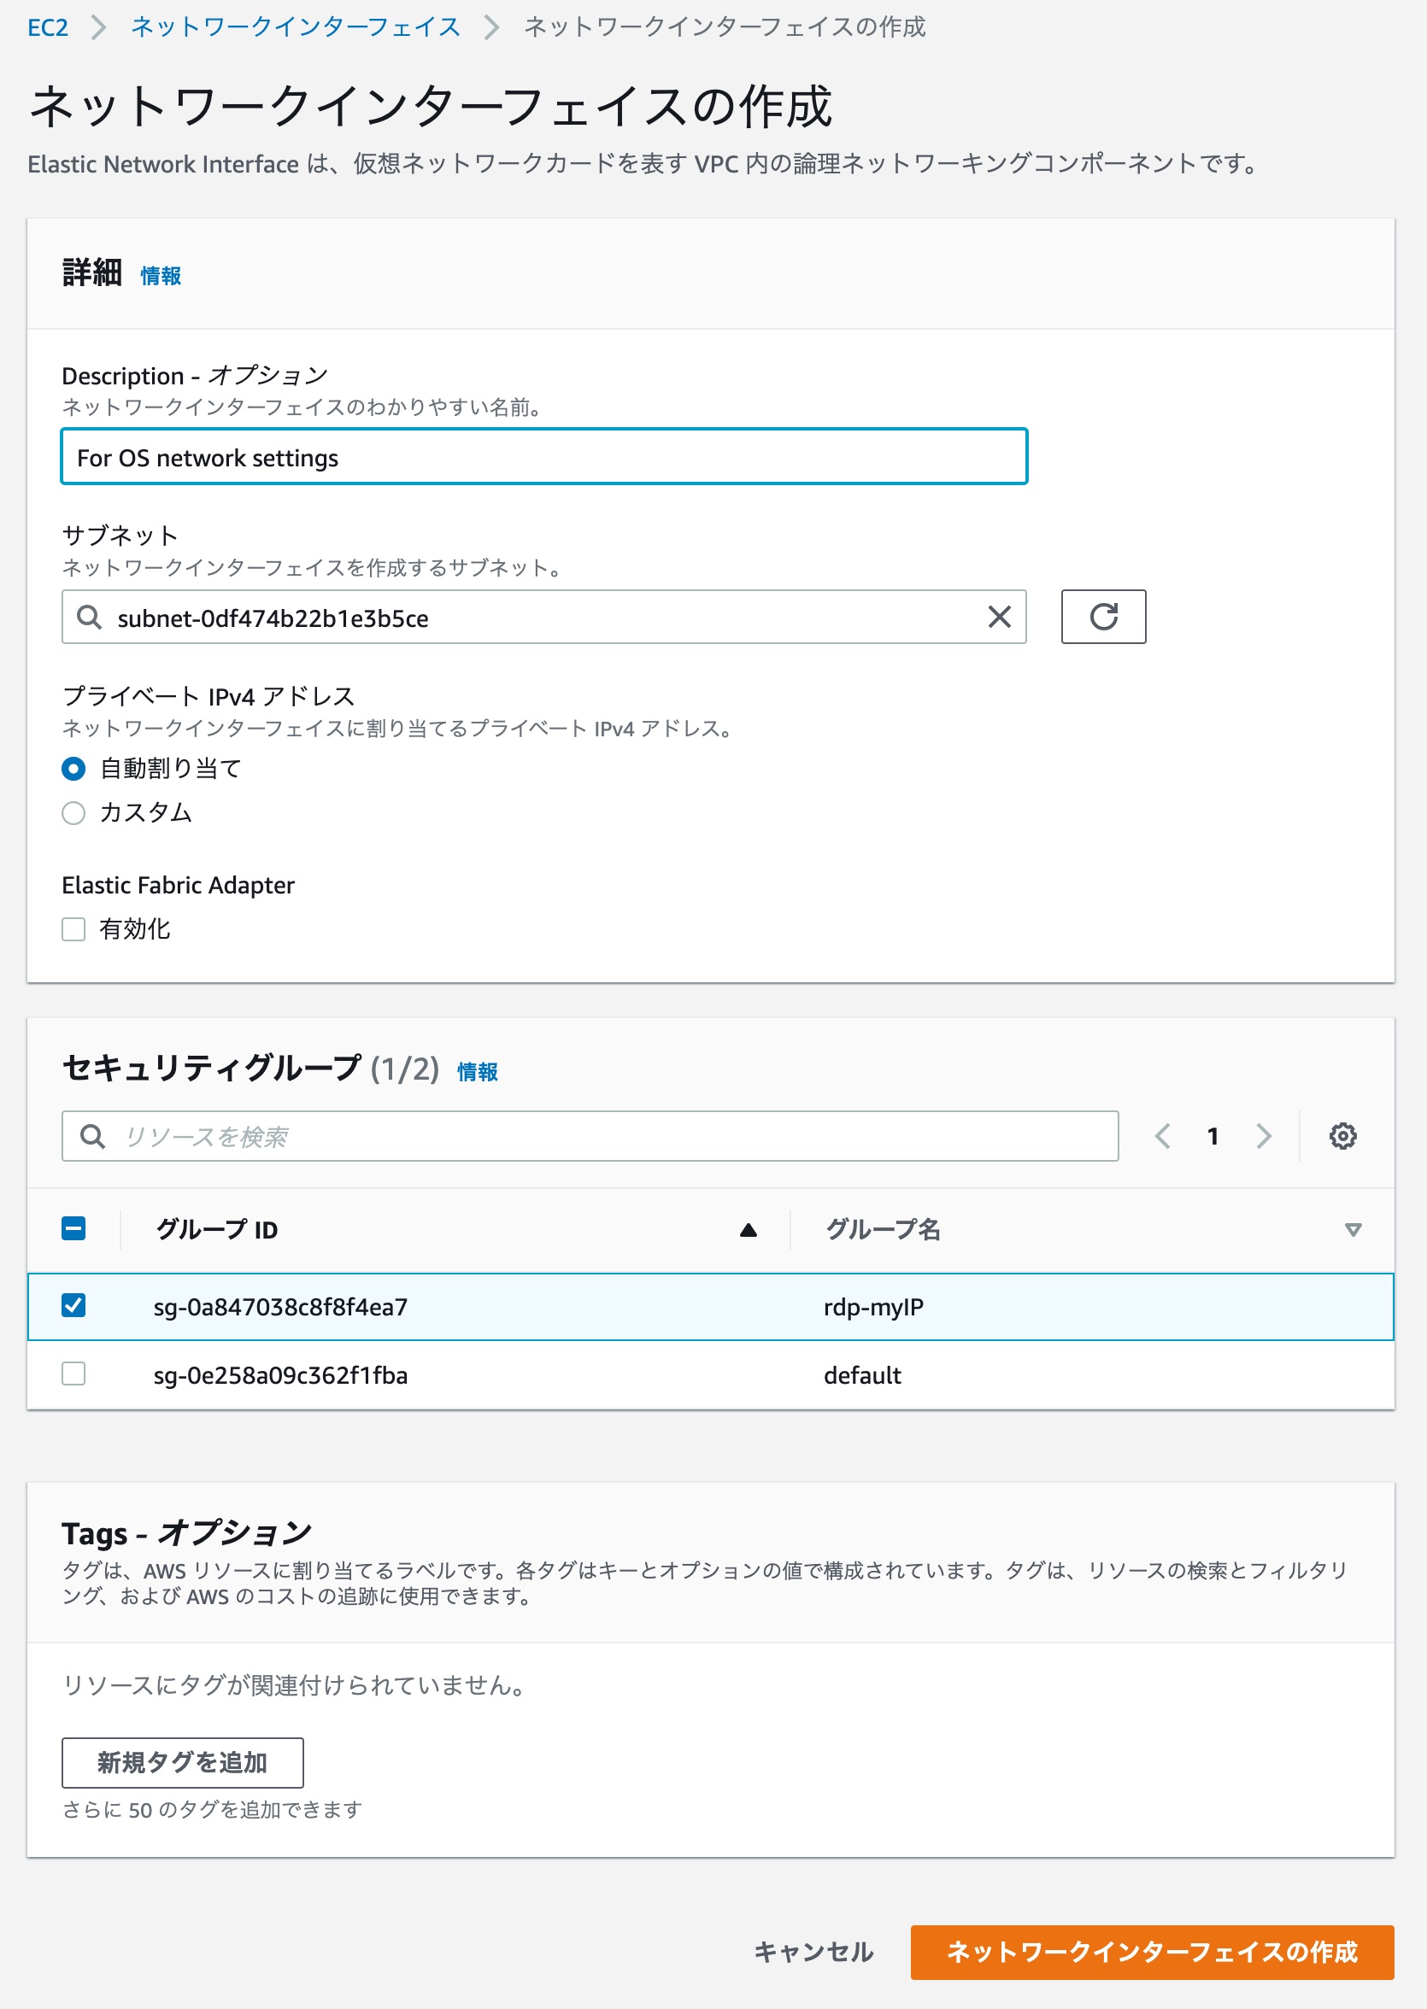Select the Custom IPv4 address radio button
Screen dimensions: 1427x2009
(73, 812)
